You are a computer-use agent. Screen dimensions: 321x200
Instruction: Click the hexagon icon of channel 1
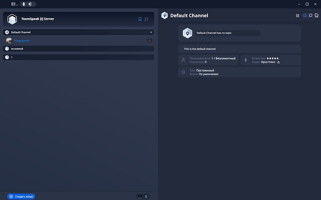(7, 57)
